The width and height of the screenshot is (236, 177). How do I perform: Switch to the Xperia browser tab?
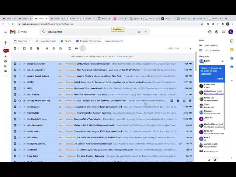pyautogui.click(x=104, y=18)
